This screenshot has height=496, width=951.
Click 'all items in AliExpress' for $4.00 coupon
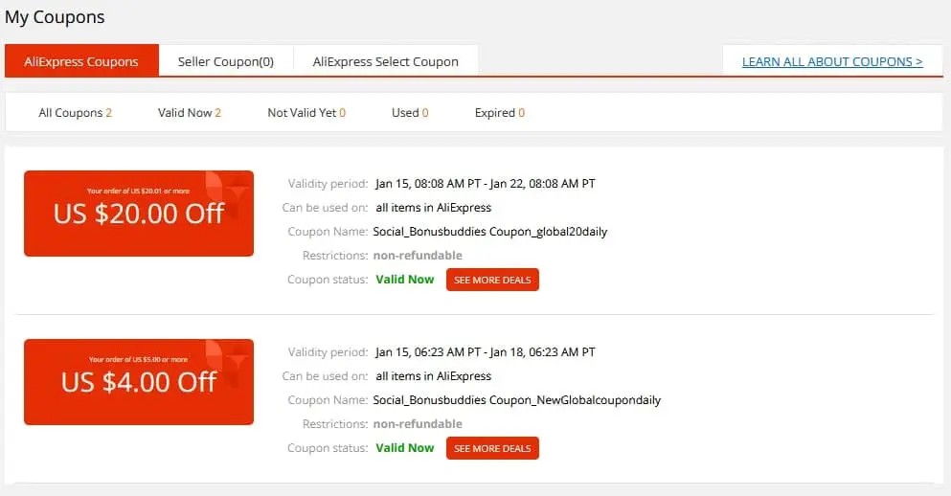[x=433, y=376]
